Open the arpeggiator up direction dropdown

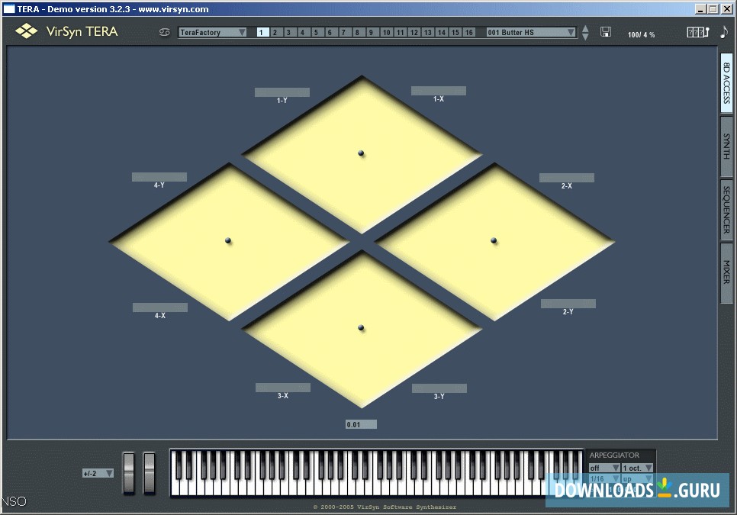click(x=637, y=479)
